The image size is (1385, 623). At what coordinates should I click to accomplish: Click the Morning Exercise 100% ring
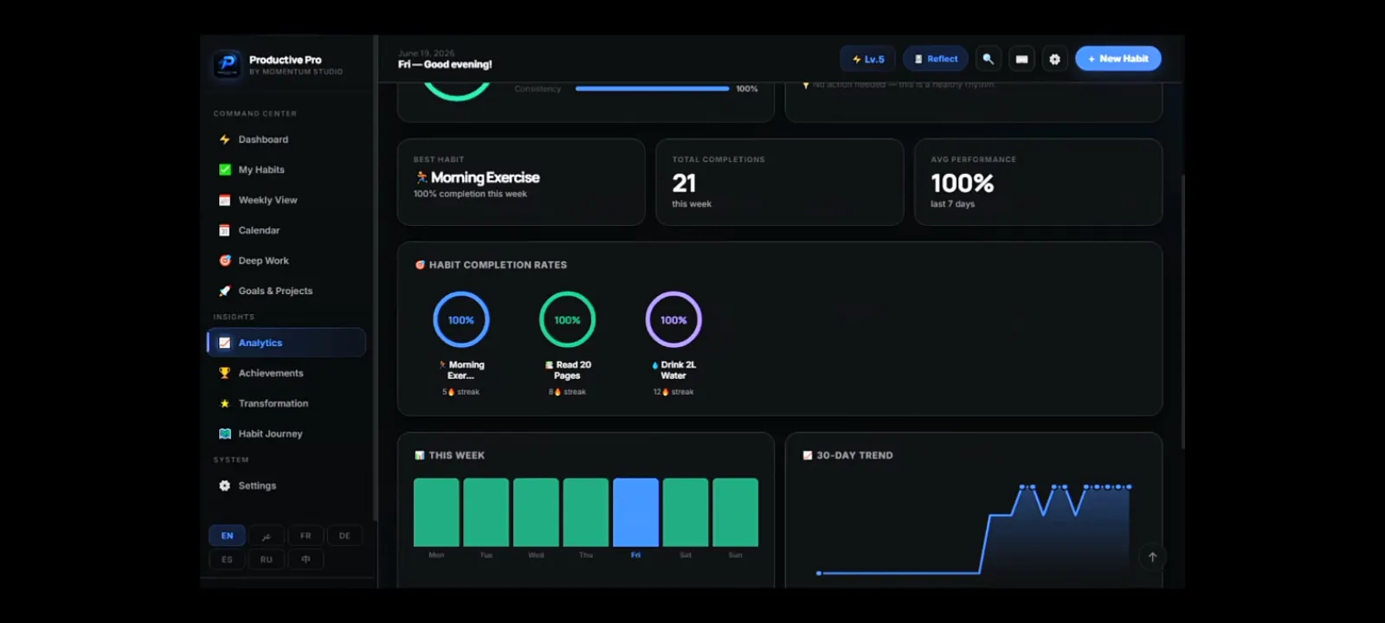click(x=461, y=320)
